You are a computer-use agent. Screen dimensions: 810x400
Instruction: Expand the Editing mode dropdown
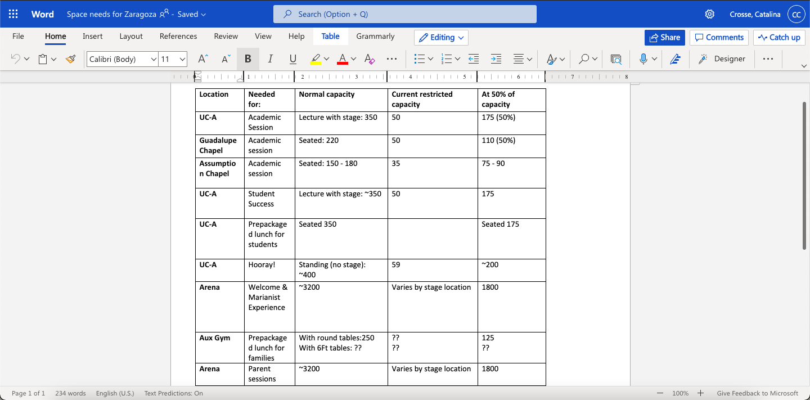coord(442,38)
